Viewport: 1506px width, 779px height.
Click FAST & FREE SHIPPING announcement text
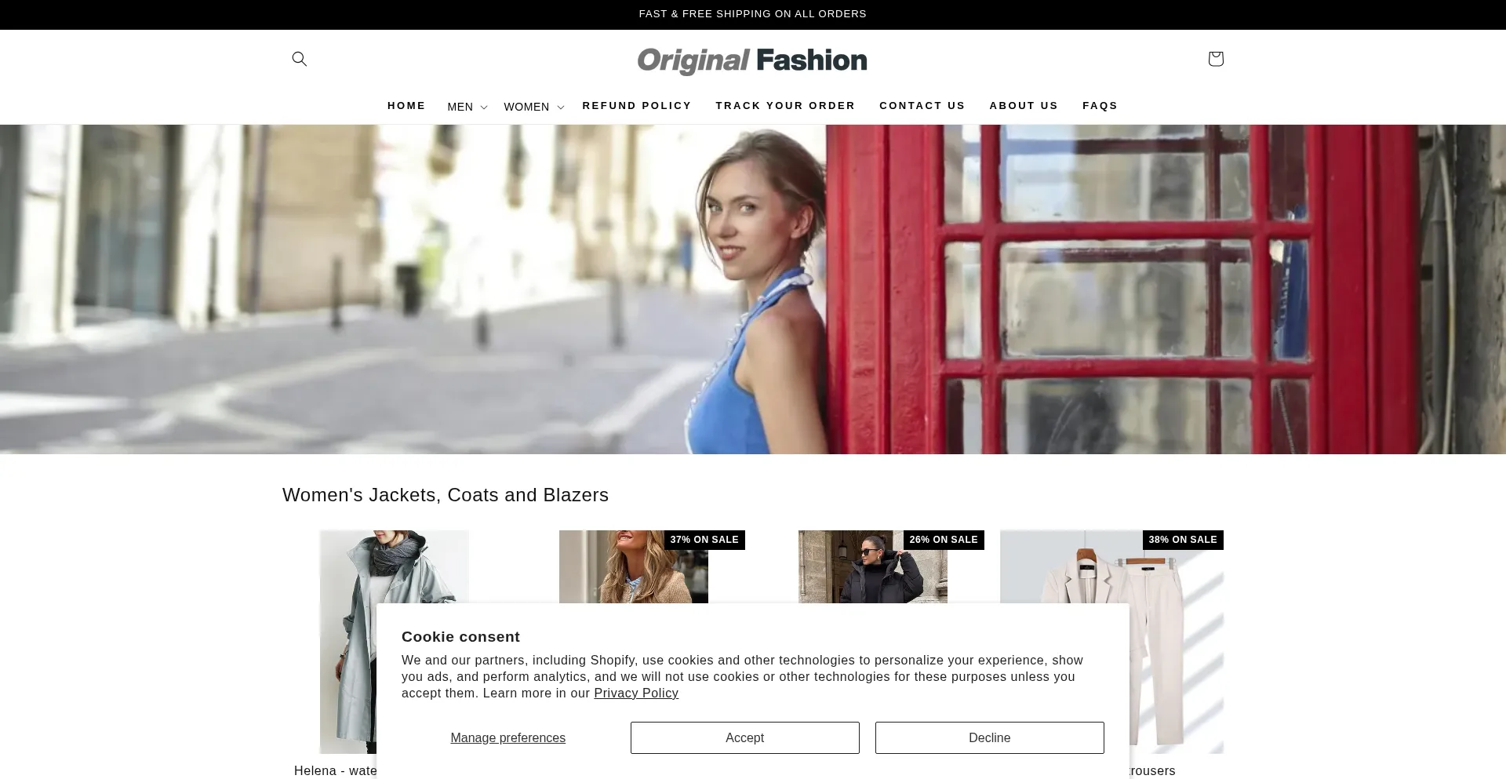pos(753,14)
